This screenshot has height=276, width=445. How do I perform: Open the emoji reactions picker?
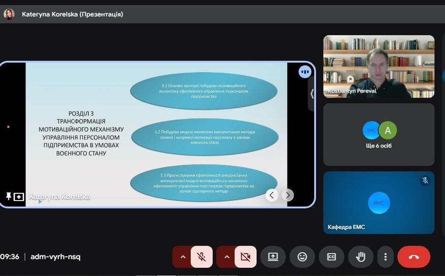302,257
